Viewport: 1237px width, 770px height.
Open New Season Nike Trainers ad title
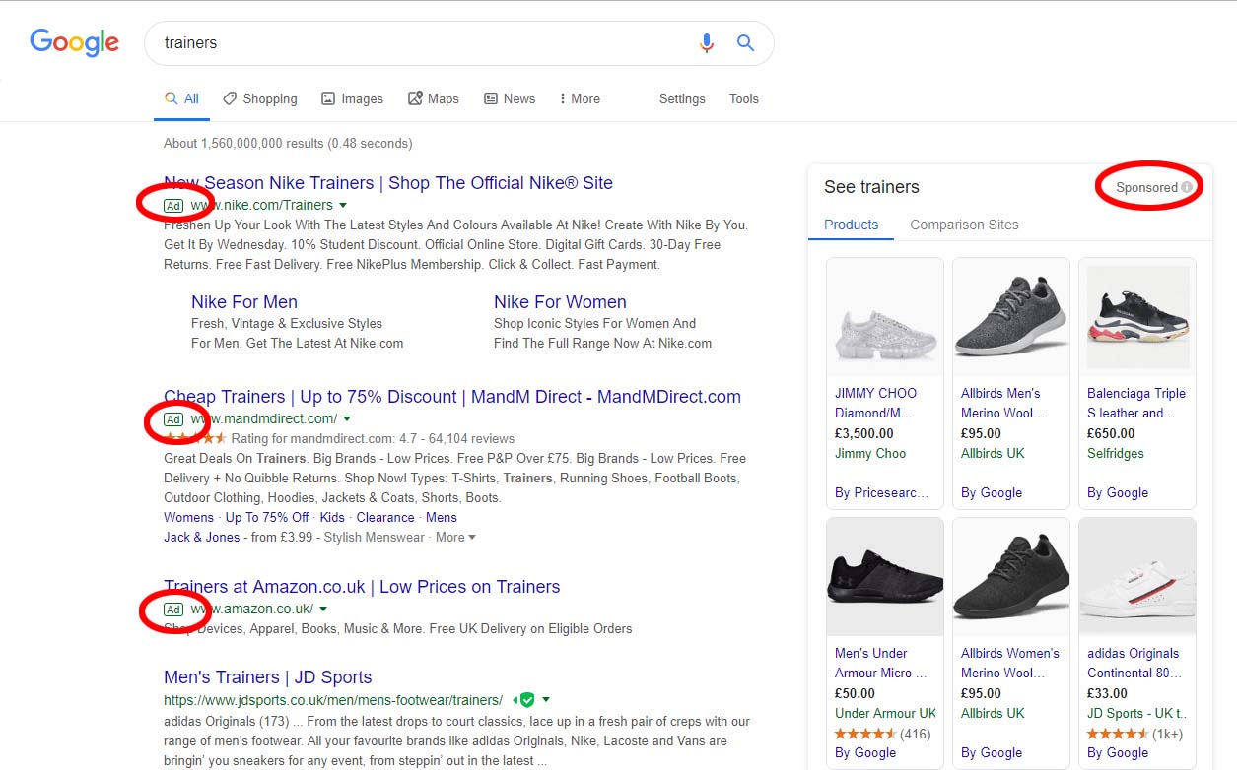click(x=388, y=183)
